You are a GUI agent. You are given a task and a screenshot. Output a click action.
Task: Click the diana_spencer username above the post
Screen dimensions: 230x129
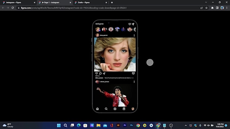104,35
